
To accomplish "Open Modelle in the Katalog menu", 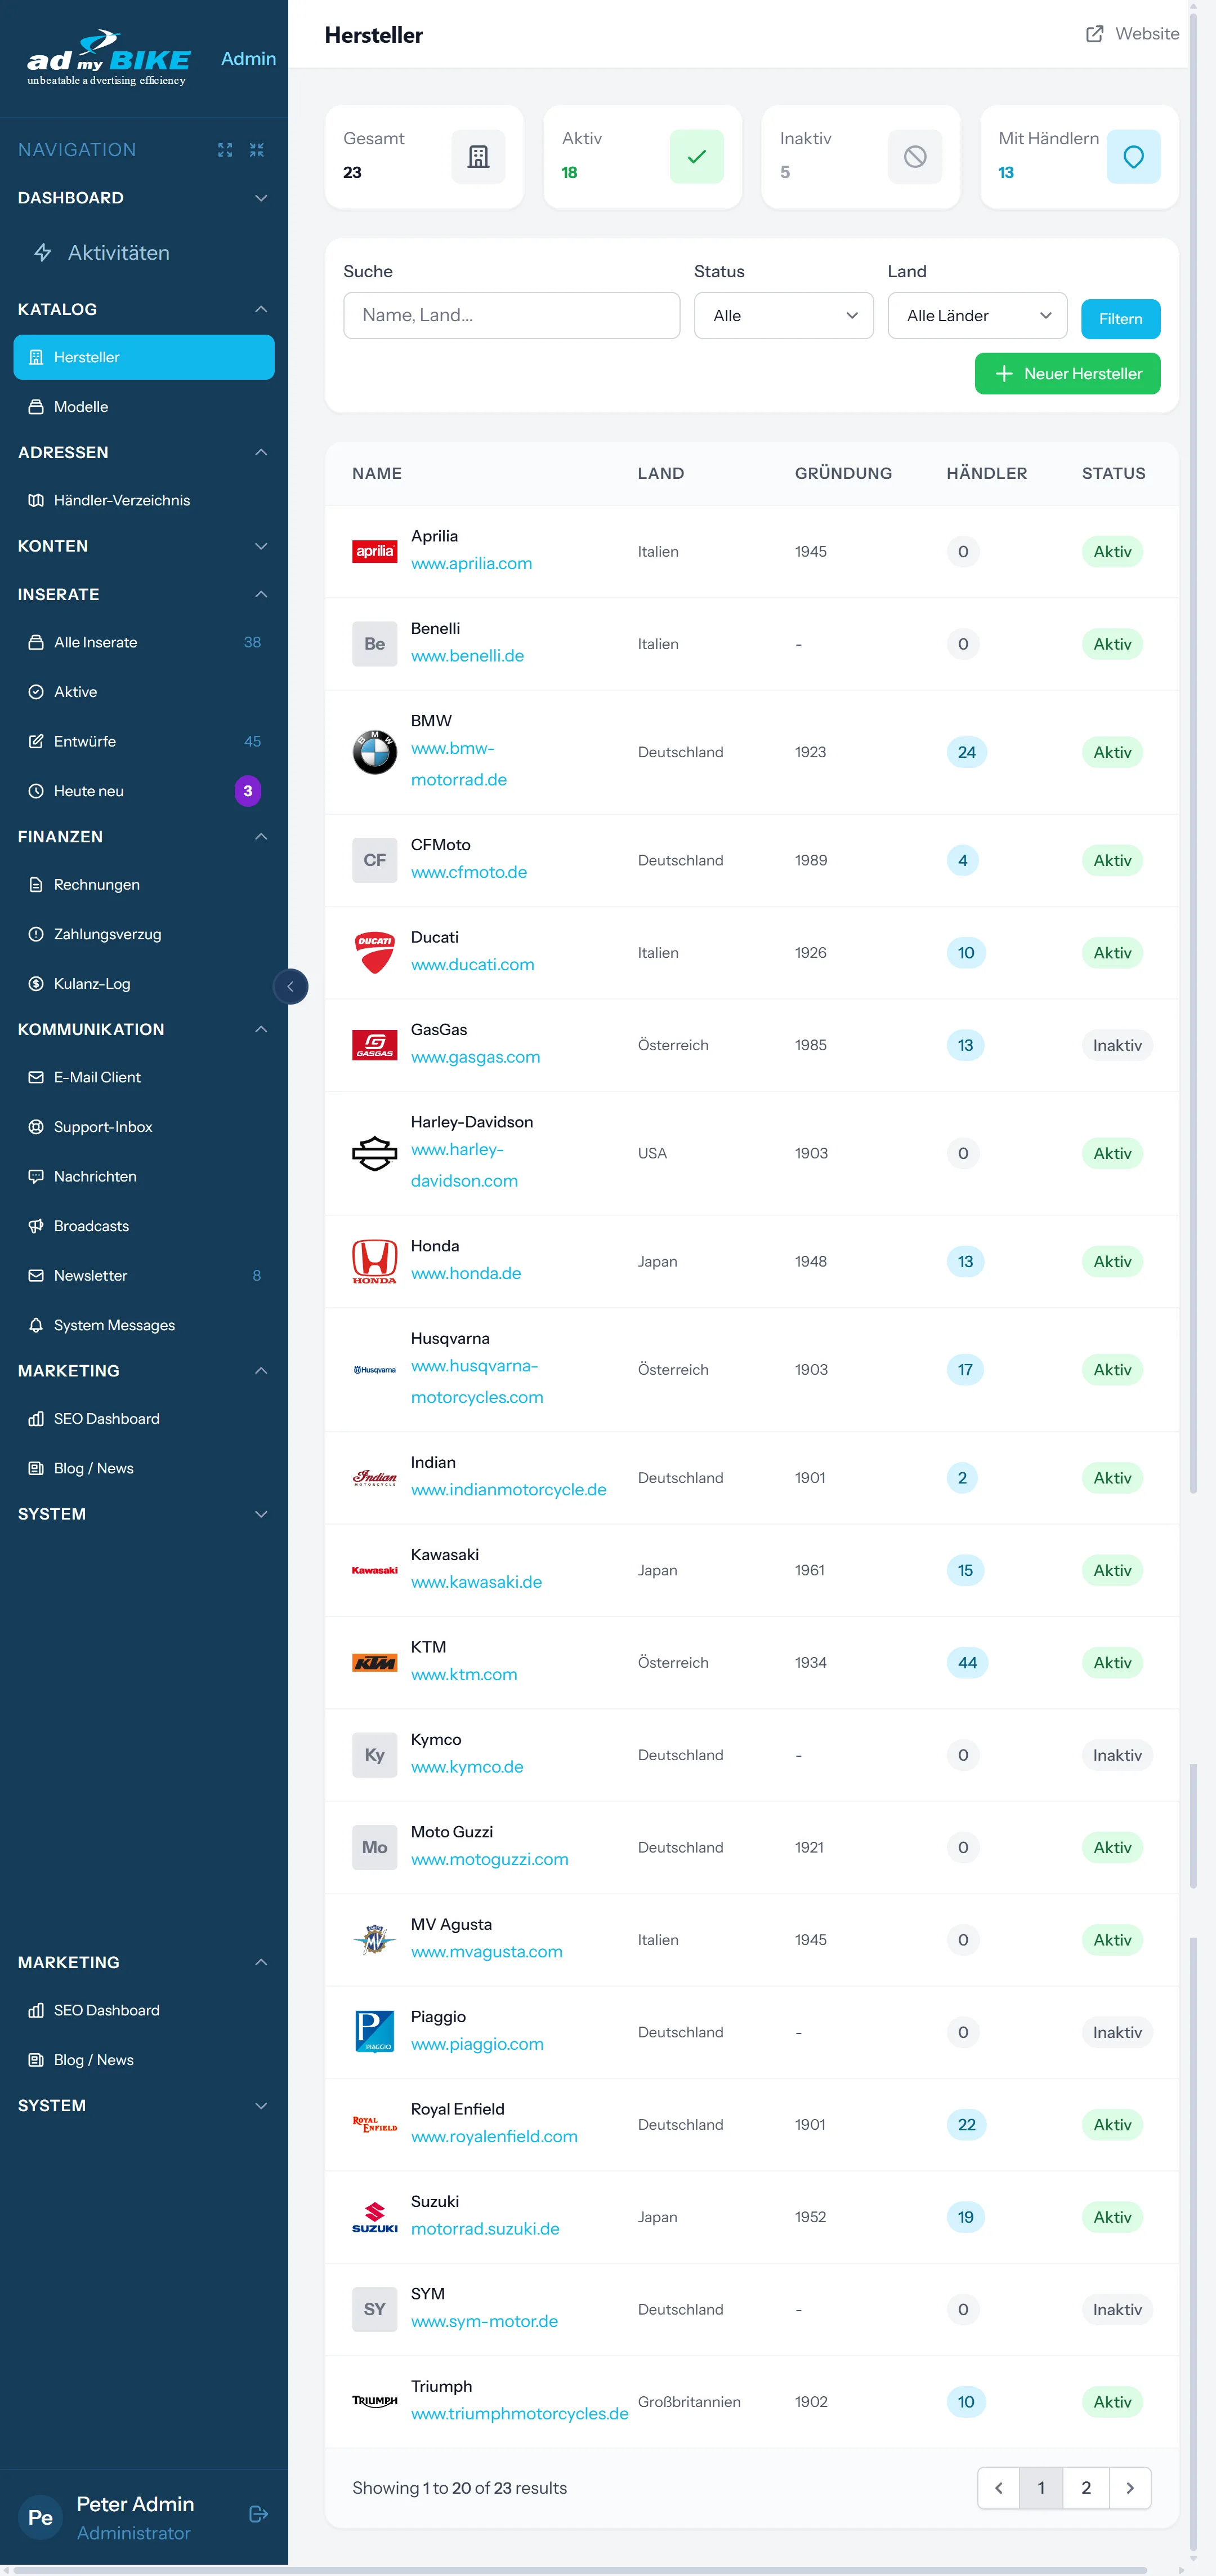I will coord(81,407).
